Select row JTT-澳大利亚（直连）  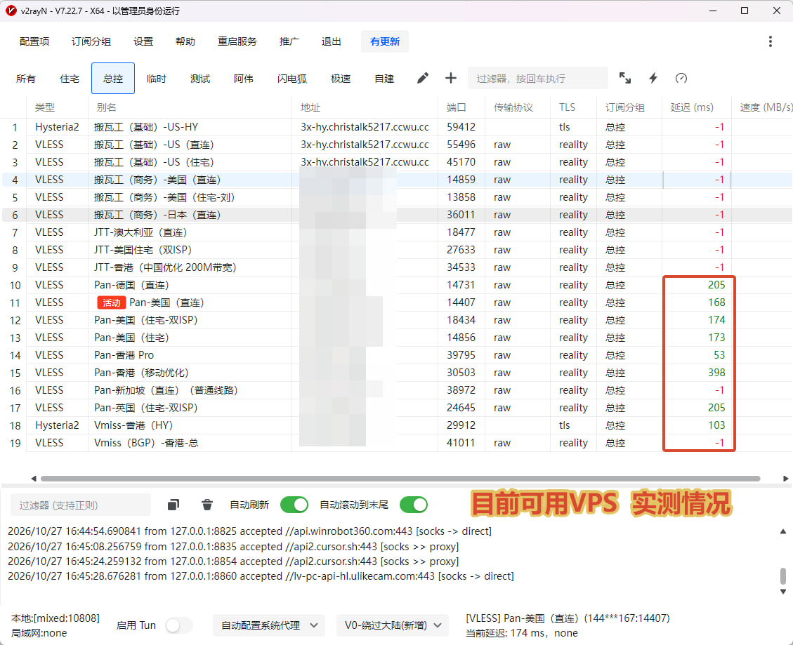coord(396,232)
